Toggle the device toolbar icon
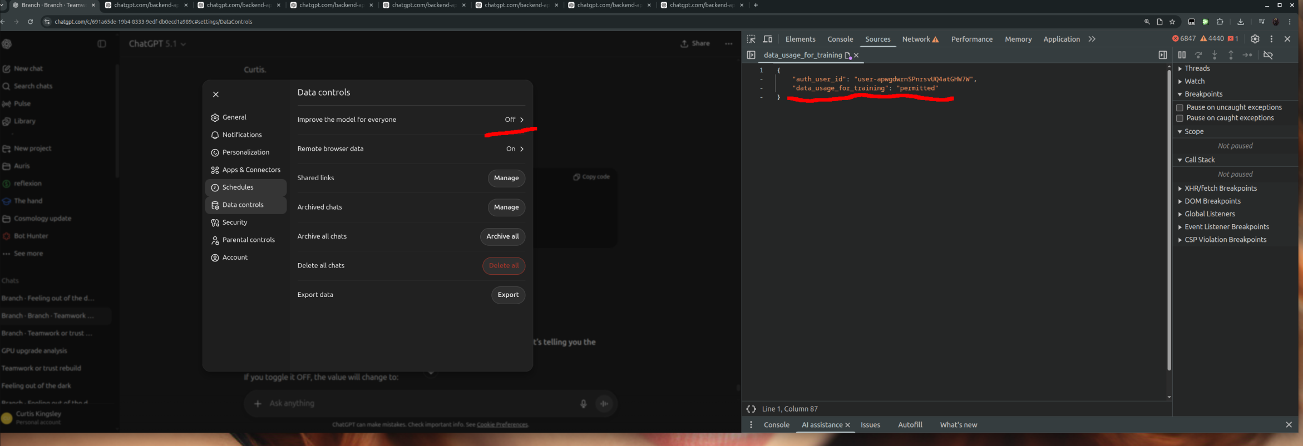The height and width of the screenshot is (446, 1303). [768, 39]
